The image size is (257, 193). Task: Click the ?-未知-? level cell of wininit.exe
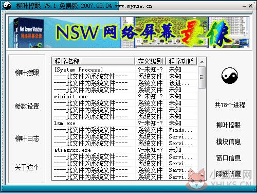(x=150, y=96)
